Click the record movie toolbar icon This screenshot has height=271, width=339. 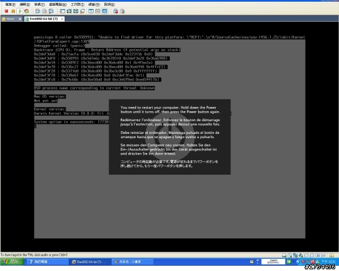point(115,11)
